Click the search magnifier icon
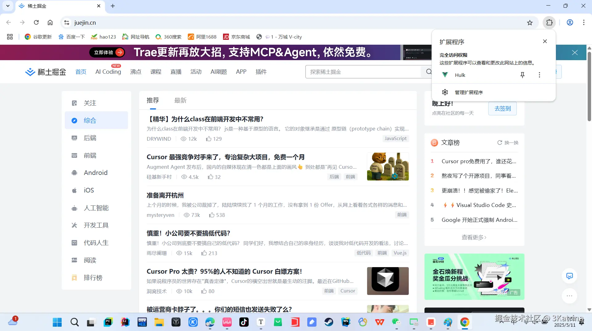 428,72
